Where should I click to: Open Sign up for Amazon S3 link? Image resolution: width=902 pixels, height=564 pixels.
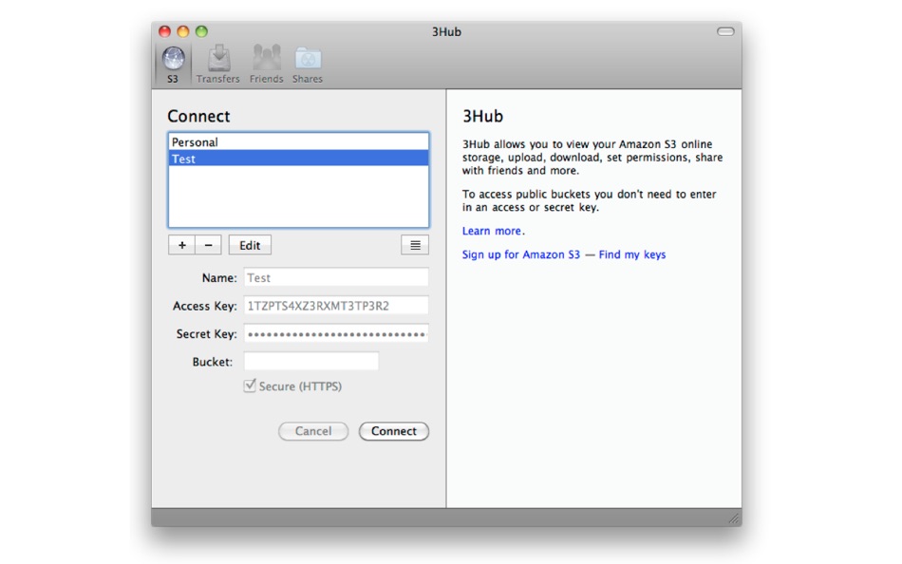click(x=521, y=254)
